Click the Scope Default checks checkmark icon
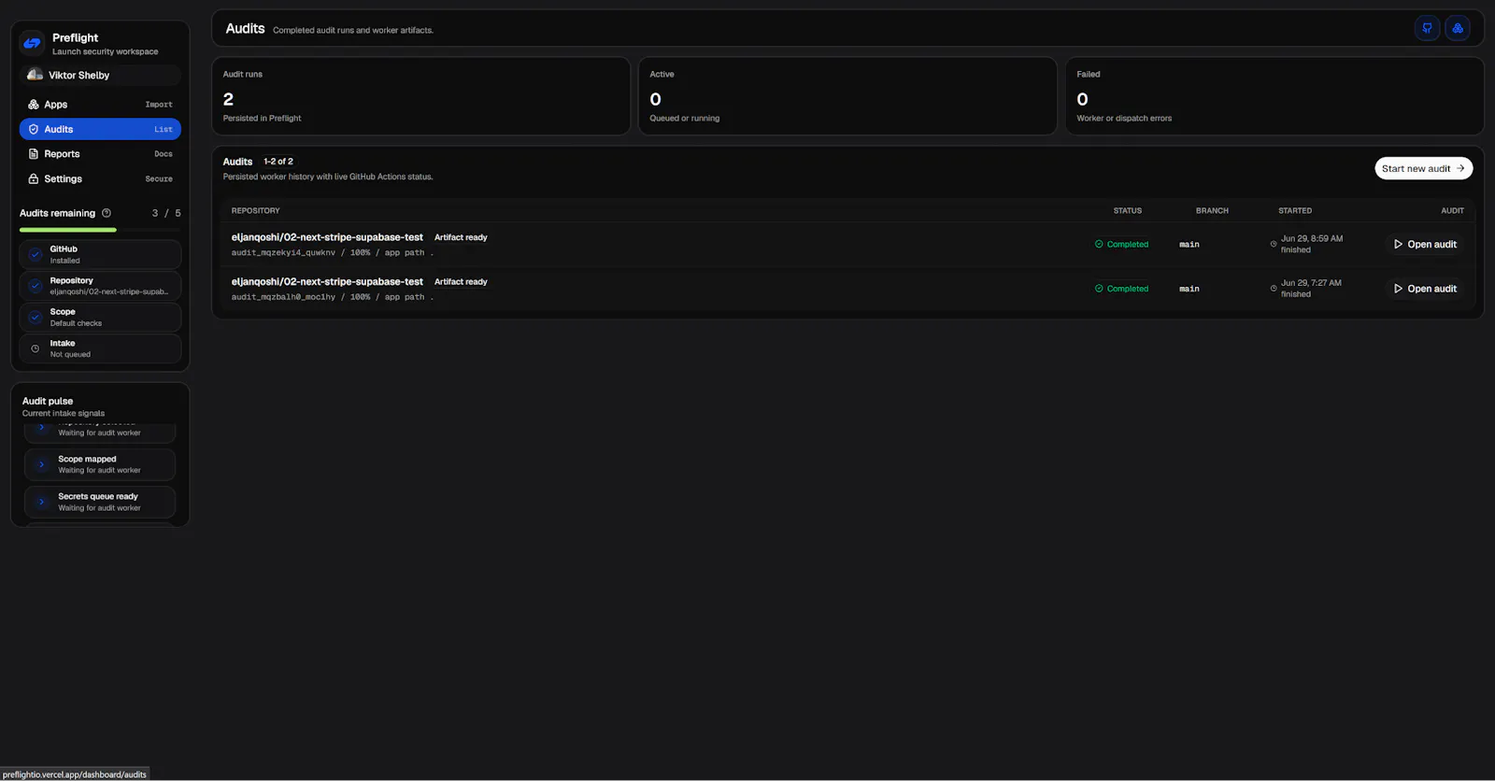Screen dimensions: 1495x781 pos(36,318)
